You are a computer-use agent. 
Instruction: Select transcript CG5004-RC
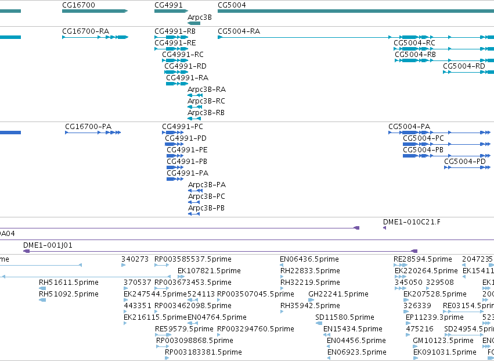(x=414, y=43)
